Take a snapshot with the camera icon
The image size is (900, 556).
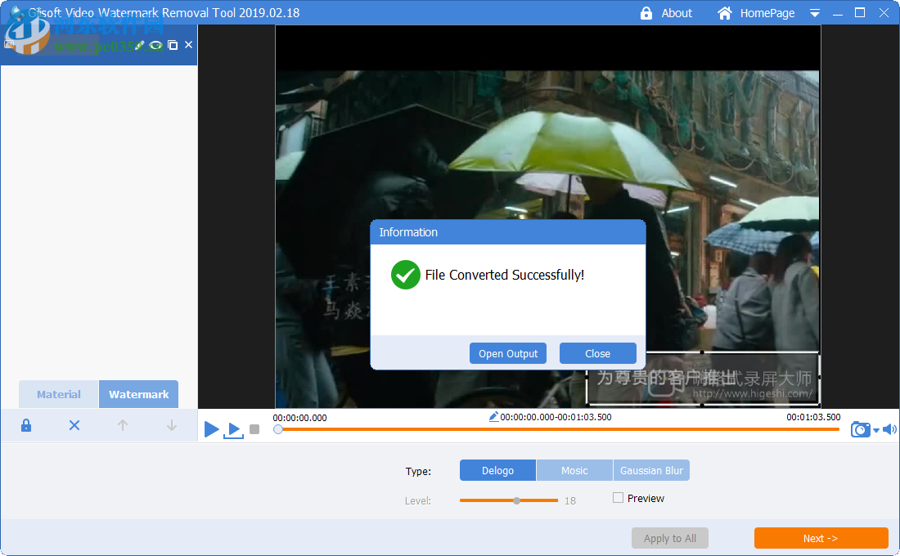point(860,429)
